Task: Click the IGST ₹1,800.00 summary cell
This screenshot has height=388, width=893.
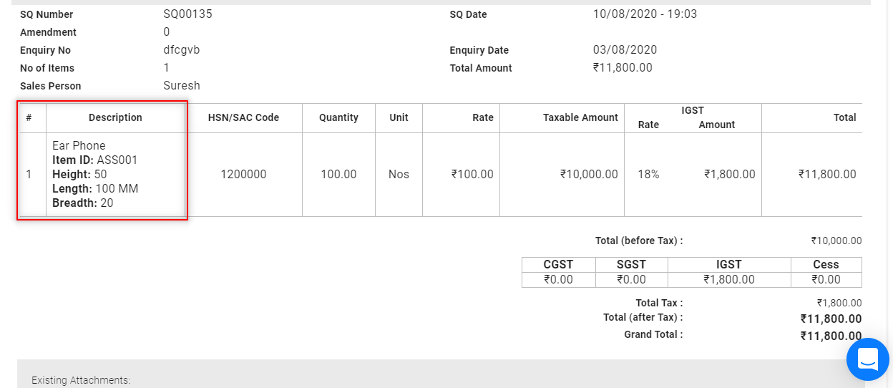Action: (x=729, y=279)
